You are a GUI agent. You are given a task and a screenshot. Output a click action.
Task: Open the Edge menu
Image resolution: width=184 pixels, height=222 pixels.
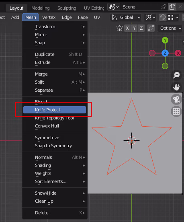pyautogui.click(x=67, y=17)
